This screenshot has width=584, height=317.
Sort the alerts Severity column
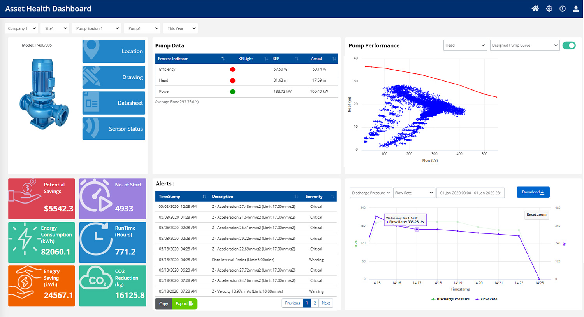click(x=332, y=196)
